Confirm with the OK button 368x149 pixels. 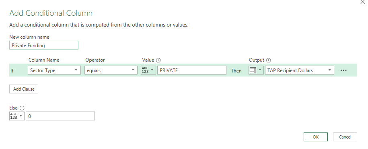316,137
